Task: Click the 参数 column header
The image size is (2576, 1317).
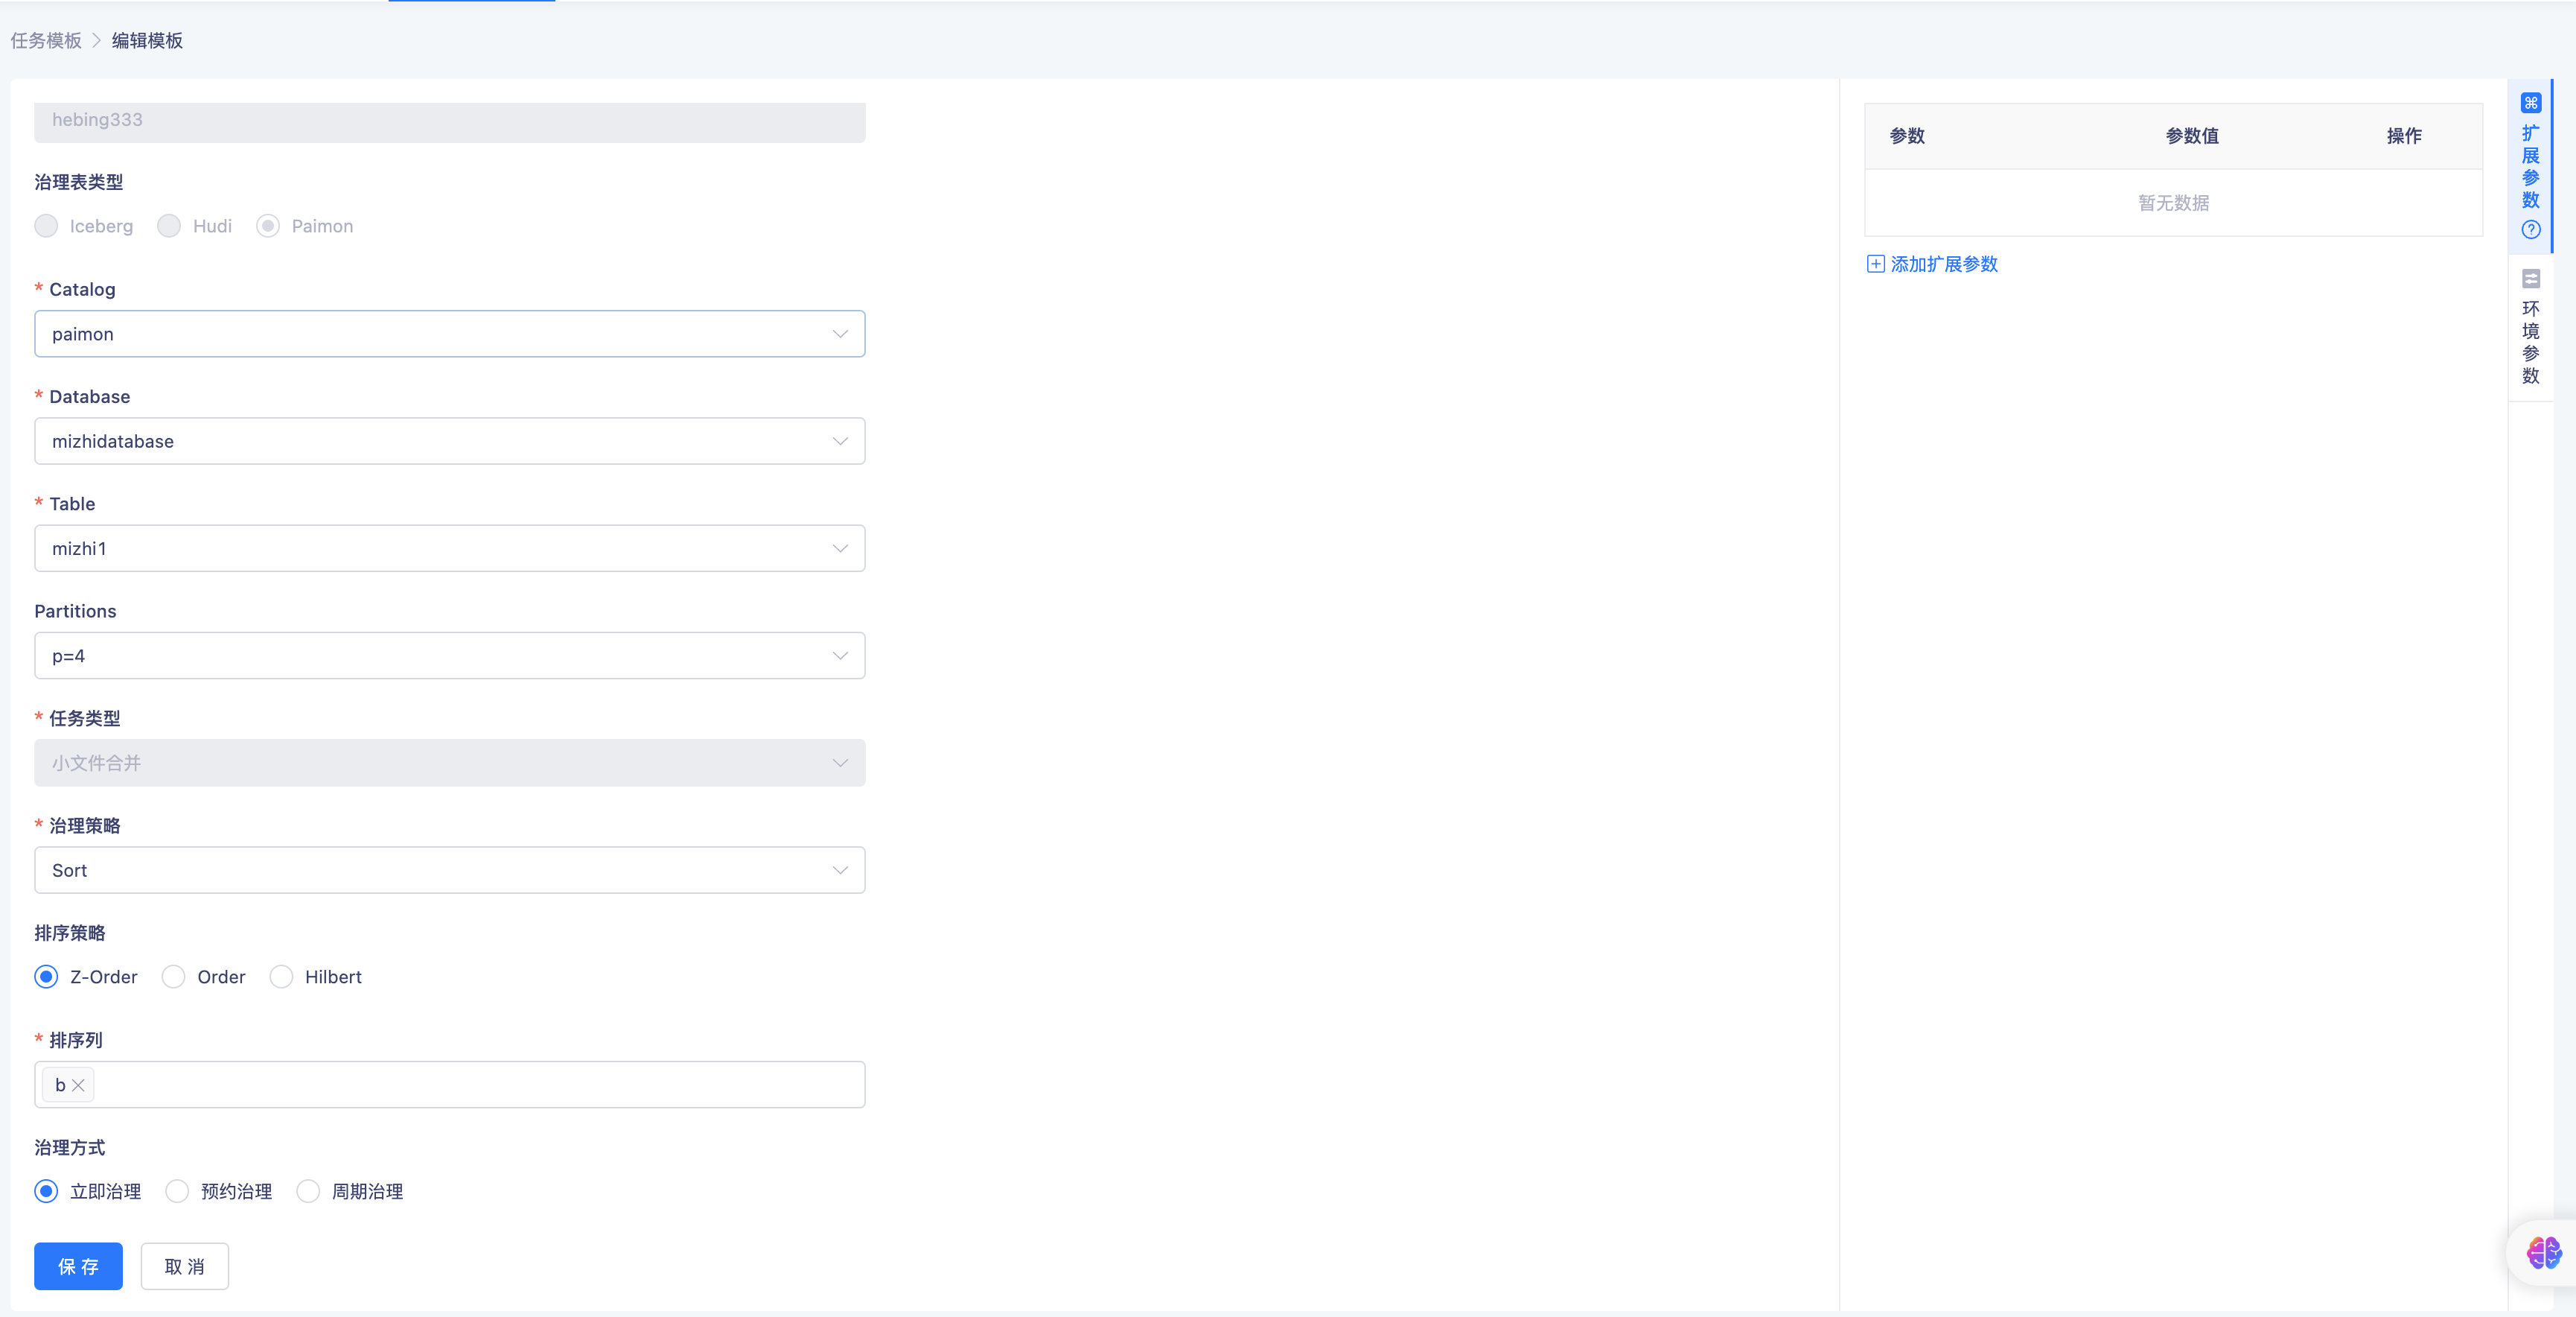Action: pyautogui.click(x=1907, y=136)
